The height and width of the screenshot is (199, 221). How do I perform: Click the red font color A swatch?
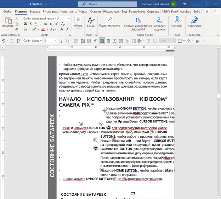tap(43, 29)
